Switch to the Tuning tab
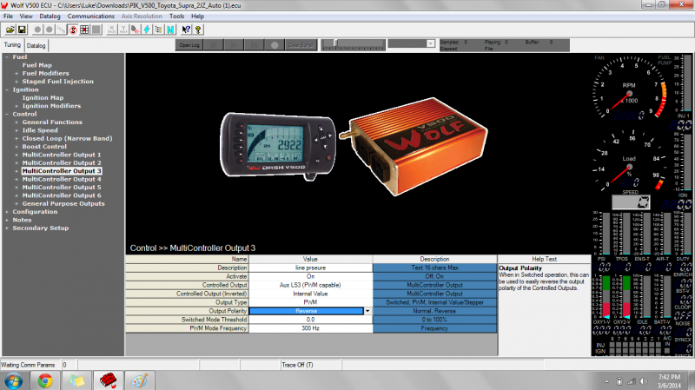 [x=12, y=45]
